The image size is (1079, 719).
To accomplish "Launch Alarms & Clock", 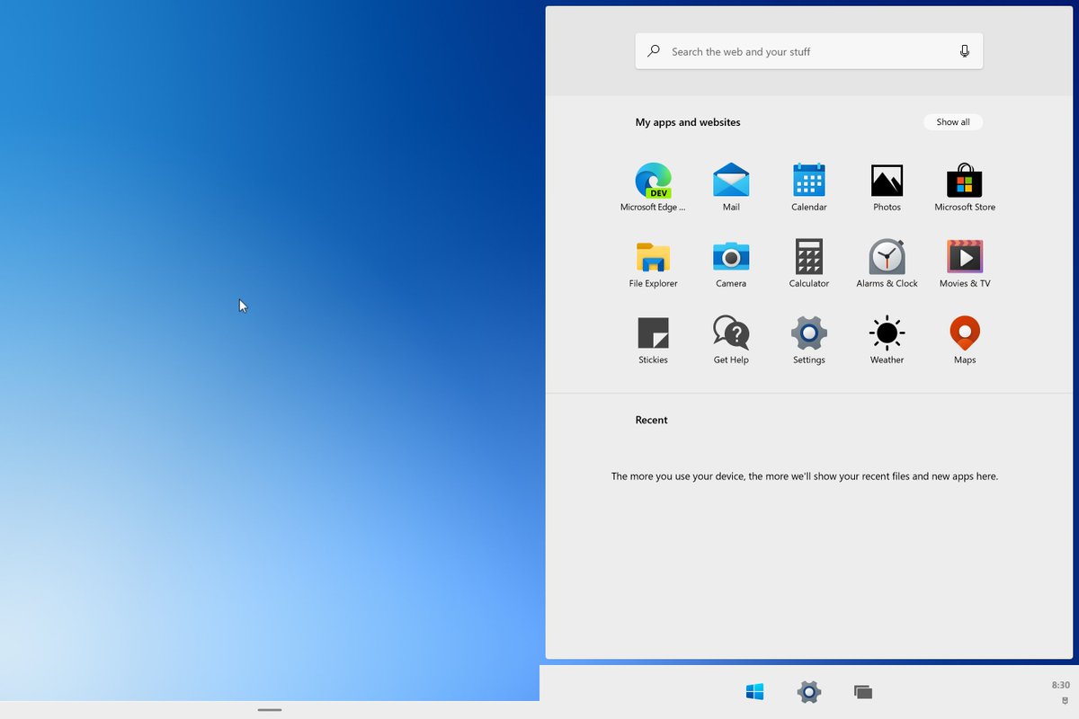I will click(887, 257).
